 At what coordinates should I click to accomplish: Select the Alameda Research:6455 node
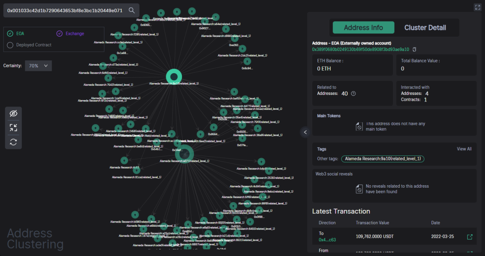(x=250, y=222)
